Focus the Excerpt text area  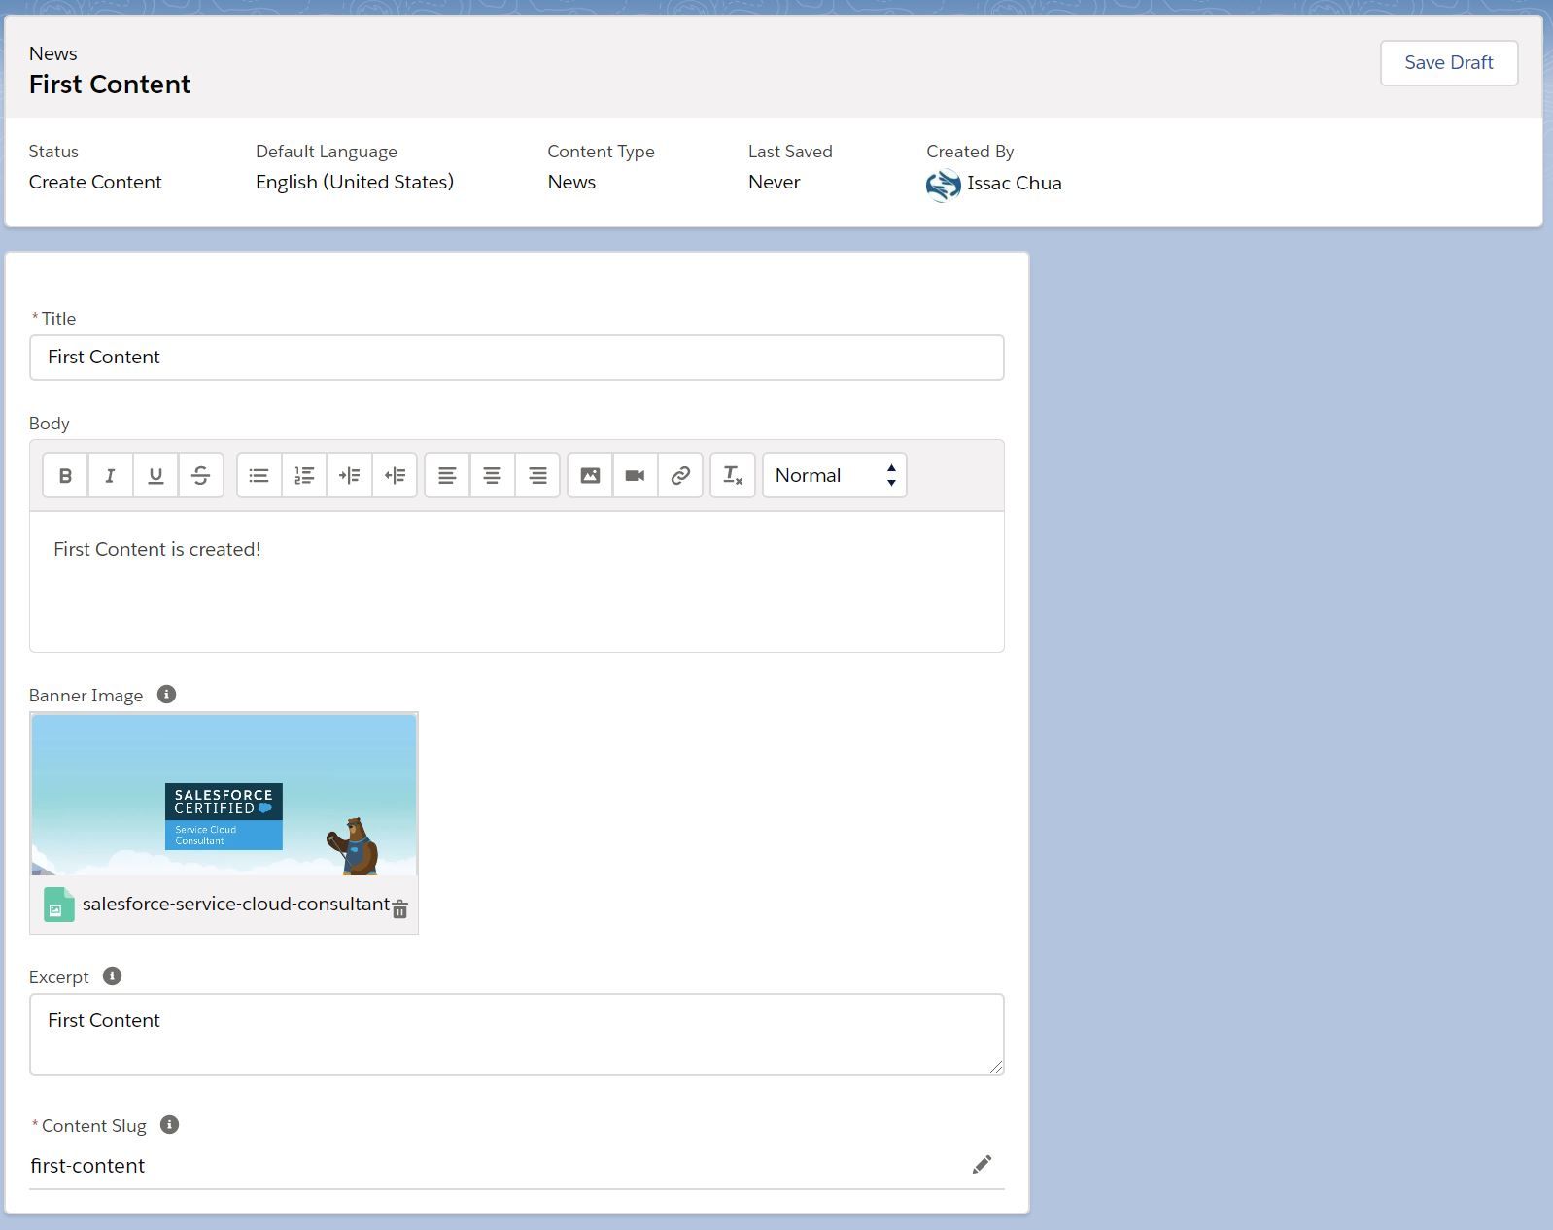click(516, 1034)
